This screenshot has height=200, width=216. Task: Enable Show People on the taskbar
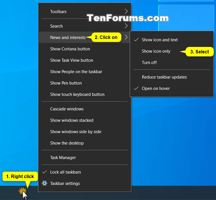point(85,72)
